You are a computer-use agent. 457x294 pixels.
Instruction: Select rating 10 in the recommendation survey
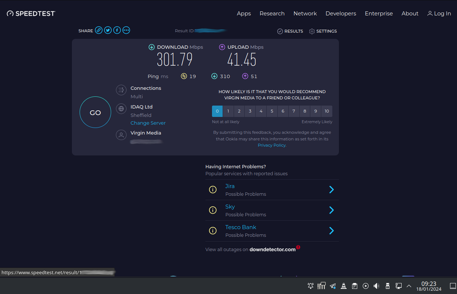(x=327, y=111)
